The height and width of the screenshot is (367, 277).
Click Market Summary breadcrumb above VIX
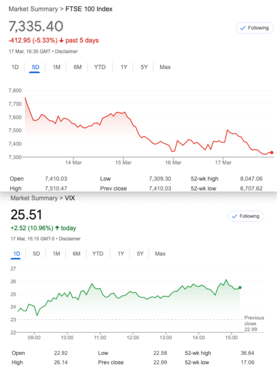click(34, 198)
